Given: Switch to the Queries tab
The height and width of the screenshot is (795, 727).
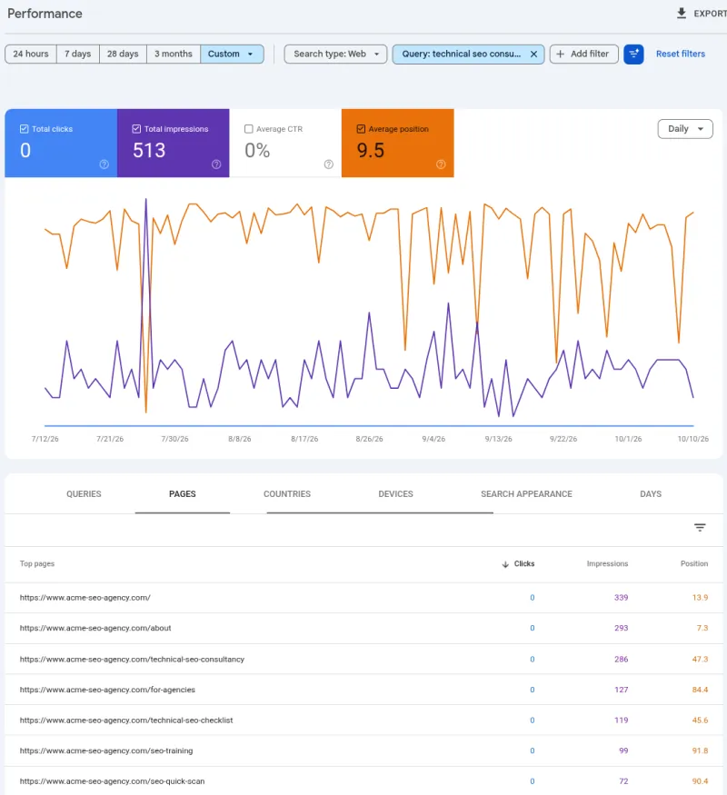Looking at the screenshot, I should (84, 494).
